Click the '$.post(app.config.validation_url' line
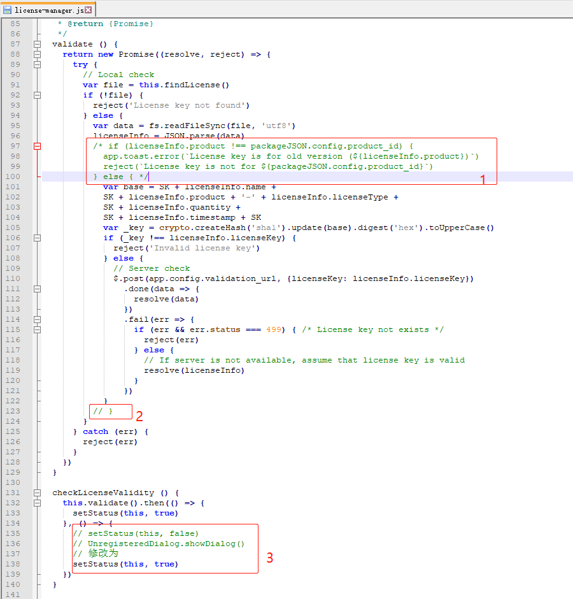The height and width of the screenshot is (599, 573). point(293,279)
